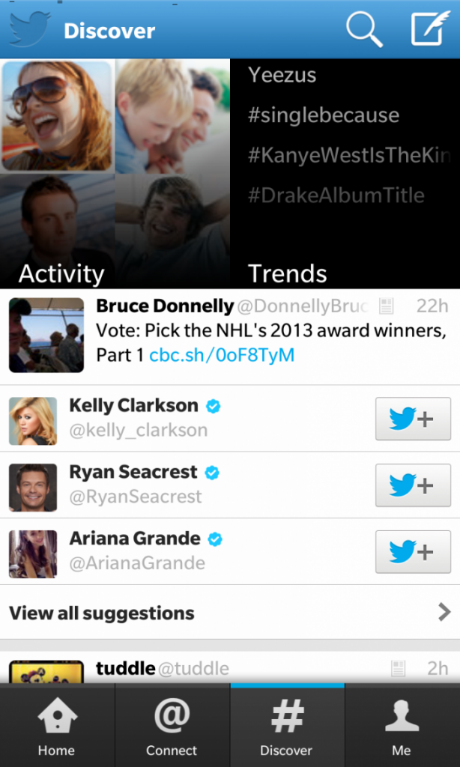This screenshot has height=767, width=460.
Task: Open the search magnifier icon
Action: tap(364, 30)
